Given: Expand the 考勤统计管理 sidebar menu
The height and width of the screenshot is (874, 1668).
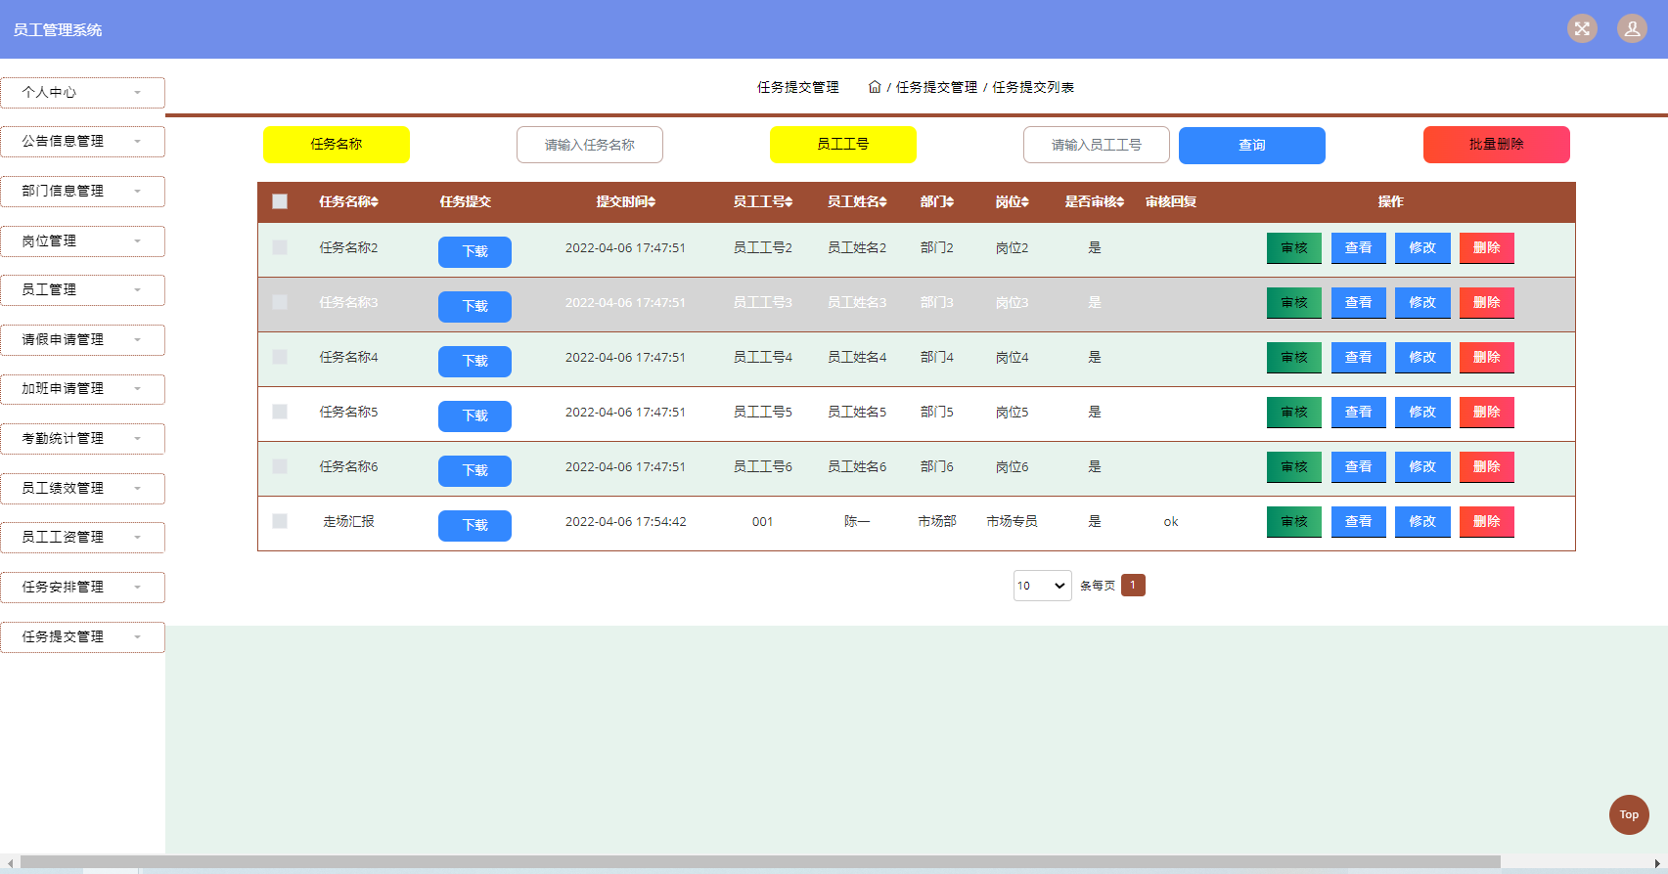Looking at the screenshot, I should click(82, 438).
